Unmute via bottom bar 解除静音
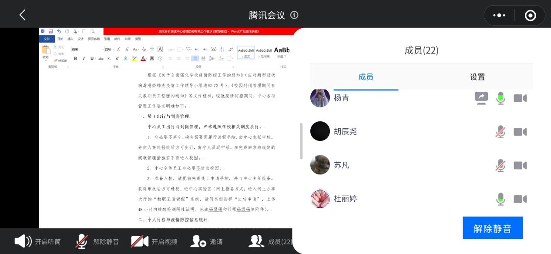This screenshot has width=551, height=254. point(97,241)
